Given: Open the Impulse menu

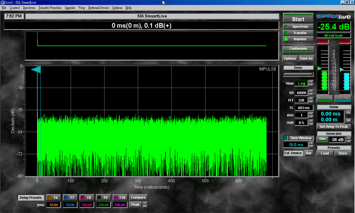Looking at the screenshot, I should pos(70,8).
